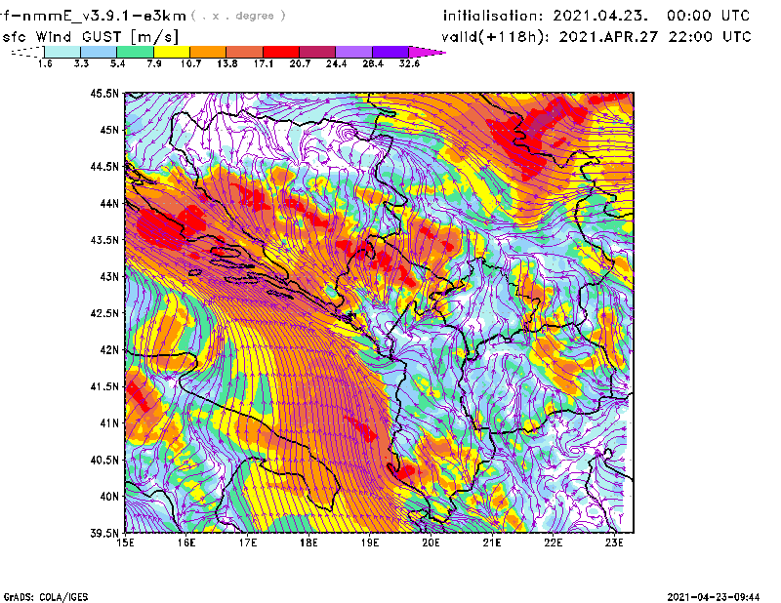Click the 41.5N latitude label

[104, 386]
